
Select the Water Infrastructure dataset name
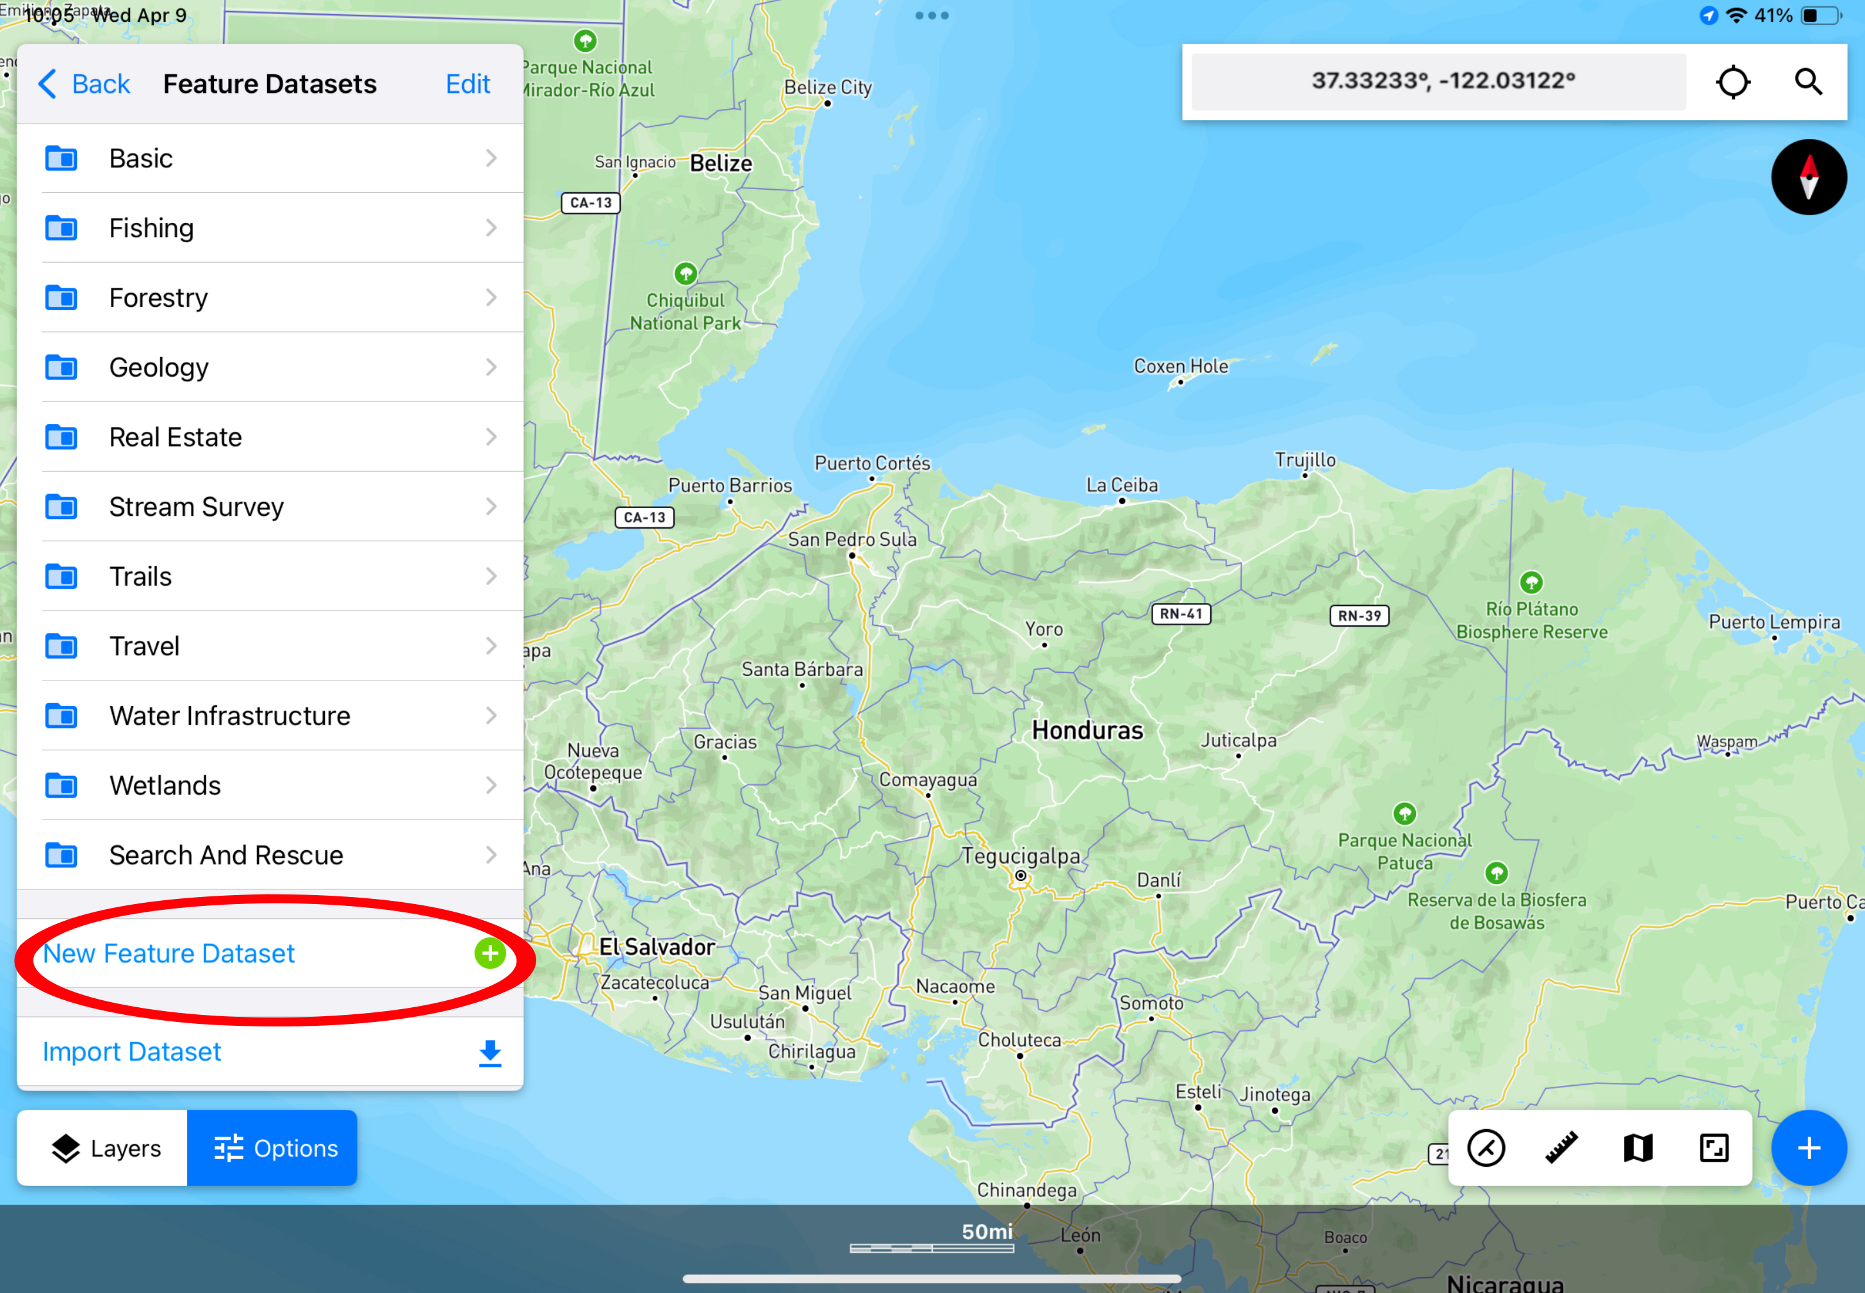(x=230, y=716)
